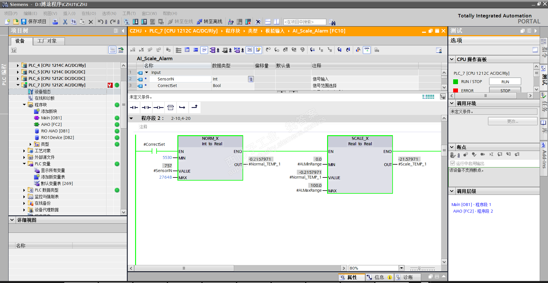Open the zoom level dropdown

401,268
